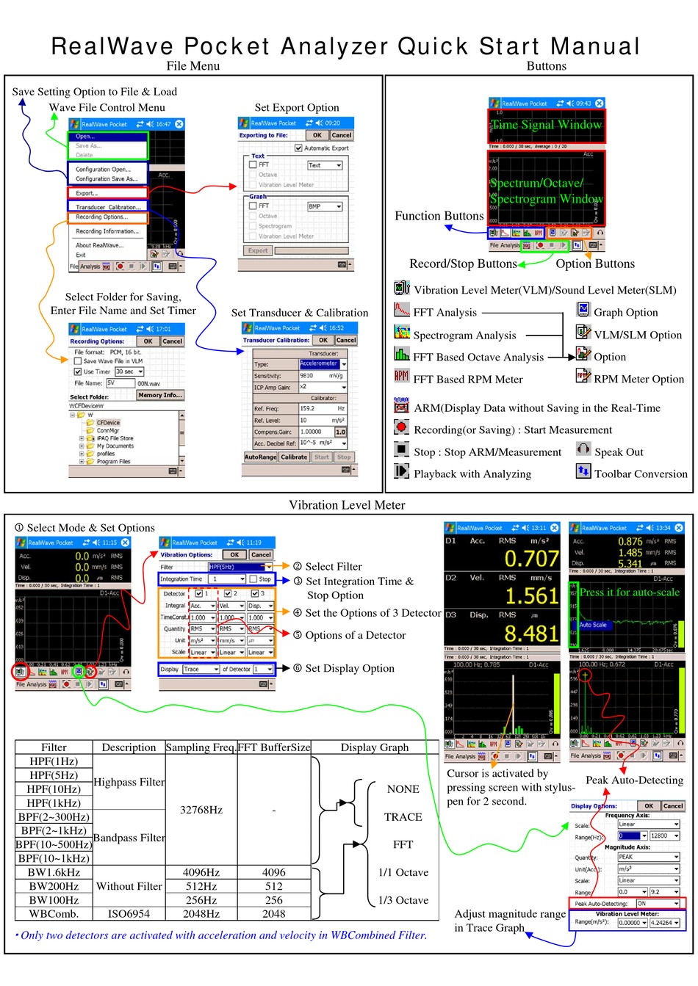Choose Transducer Calibration... in the File menu
Screen dimensions: 698x986
click(x=108, y=207)
